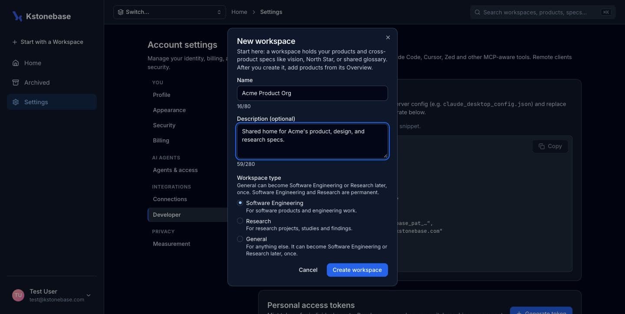Click the plus icon beside Start with a Workspace
Viewport: 625px width, 314px height.
pyautogui.click(x=15, y=42)
